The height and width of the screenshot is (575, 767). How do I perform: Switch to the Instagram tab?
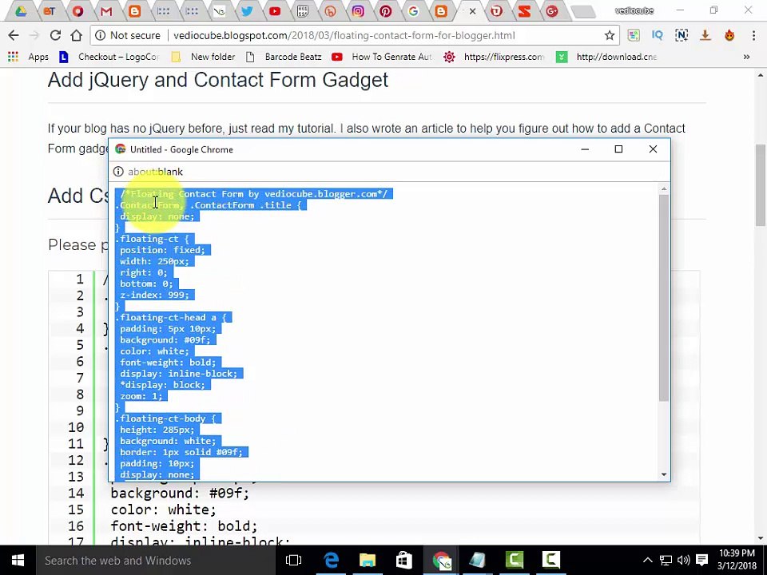point(359,10)
